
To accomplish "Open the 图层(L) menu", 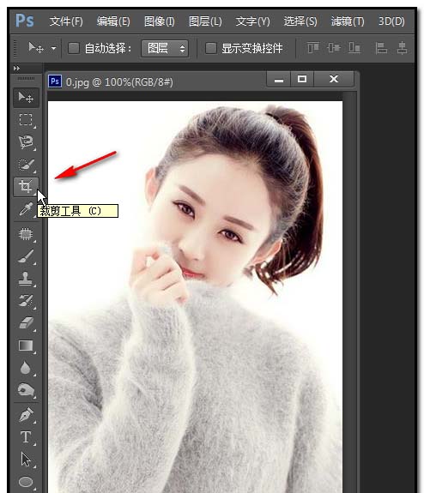I will 205,21.
